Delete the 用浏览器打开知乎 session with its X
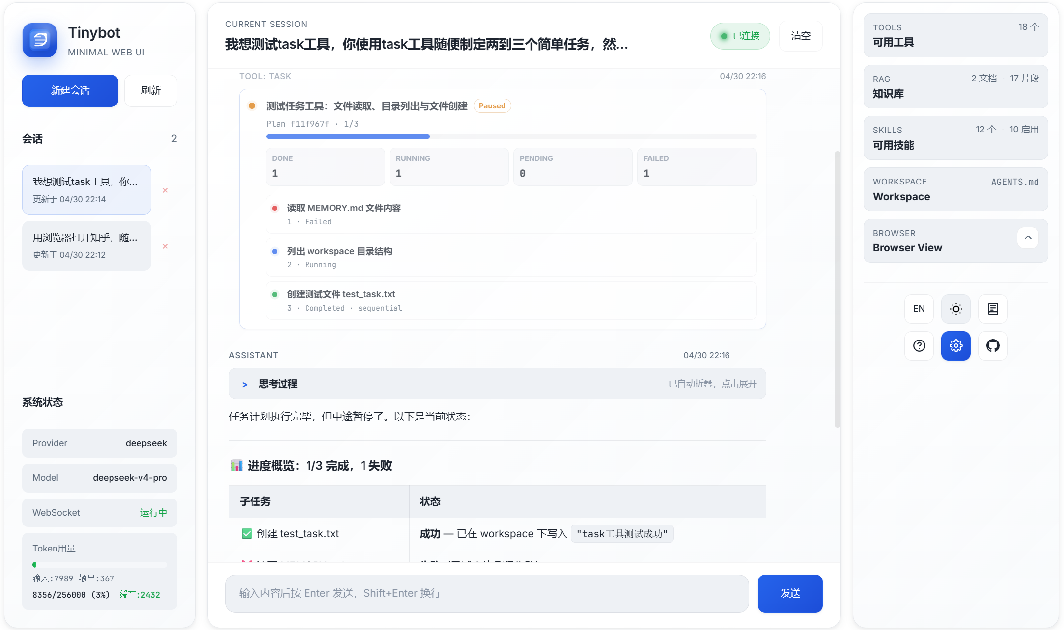This screenshot has height=630, width=1064. point(165,246)
